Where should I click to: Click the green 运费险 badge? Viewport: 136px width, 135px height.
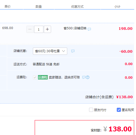(43, 77)
